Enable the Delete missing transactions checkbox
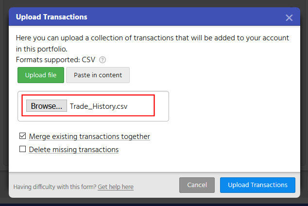Screen dimensions: 308x206 pyautogui.click(x=22, y=150)
